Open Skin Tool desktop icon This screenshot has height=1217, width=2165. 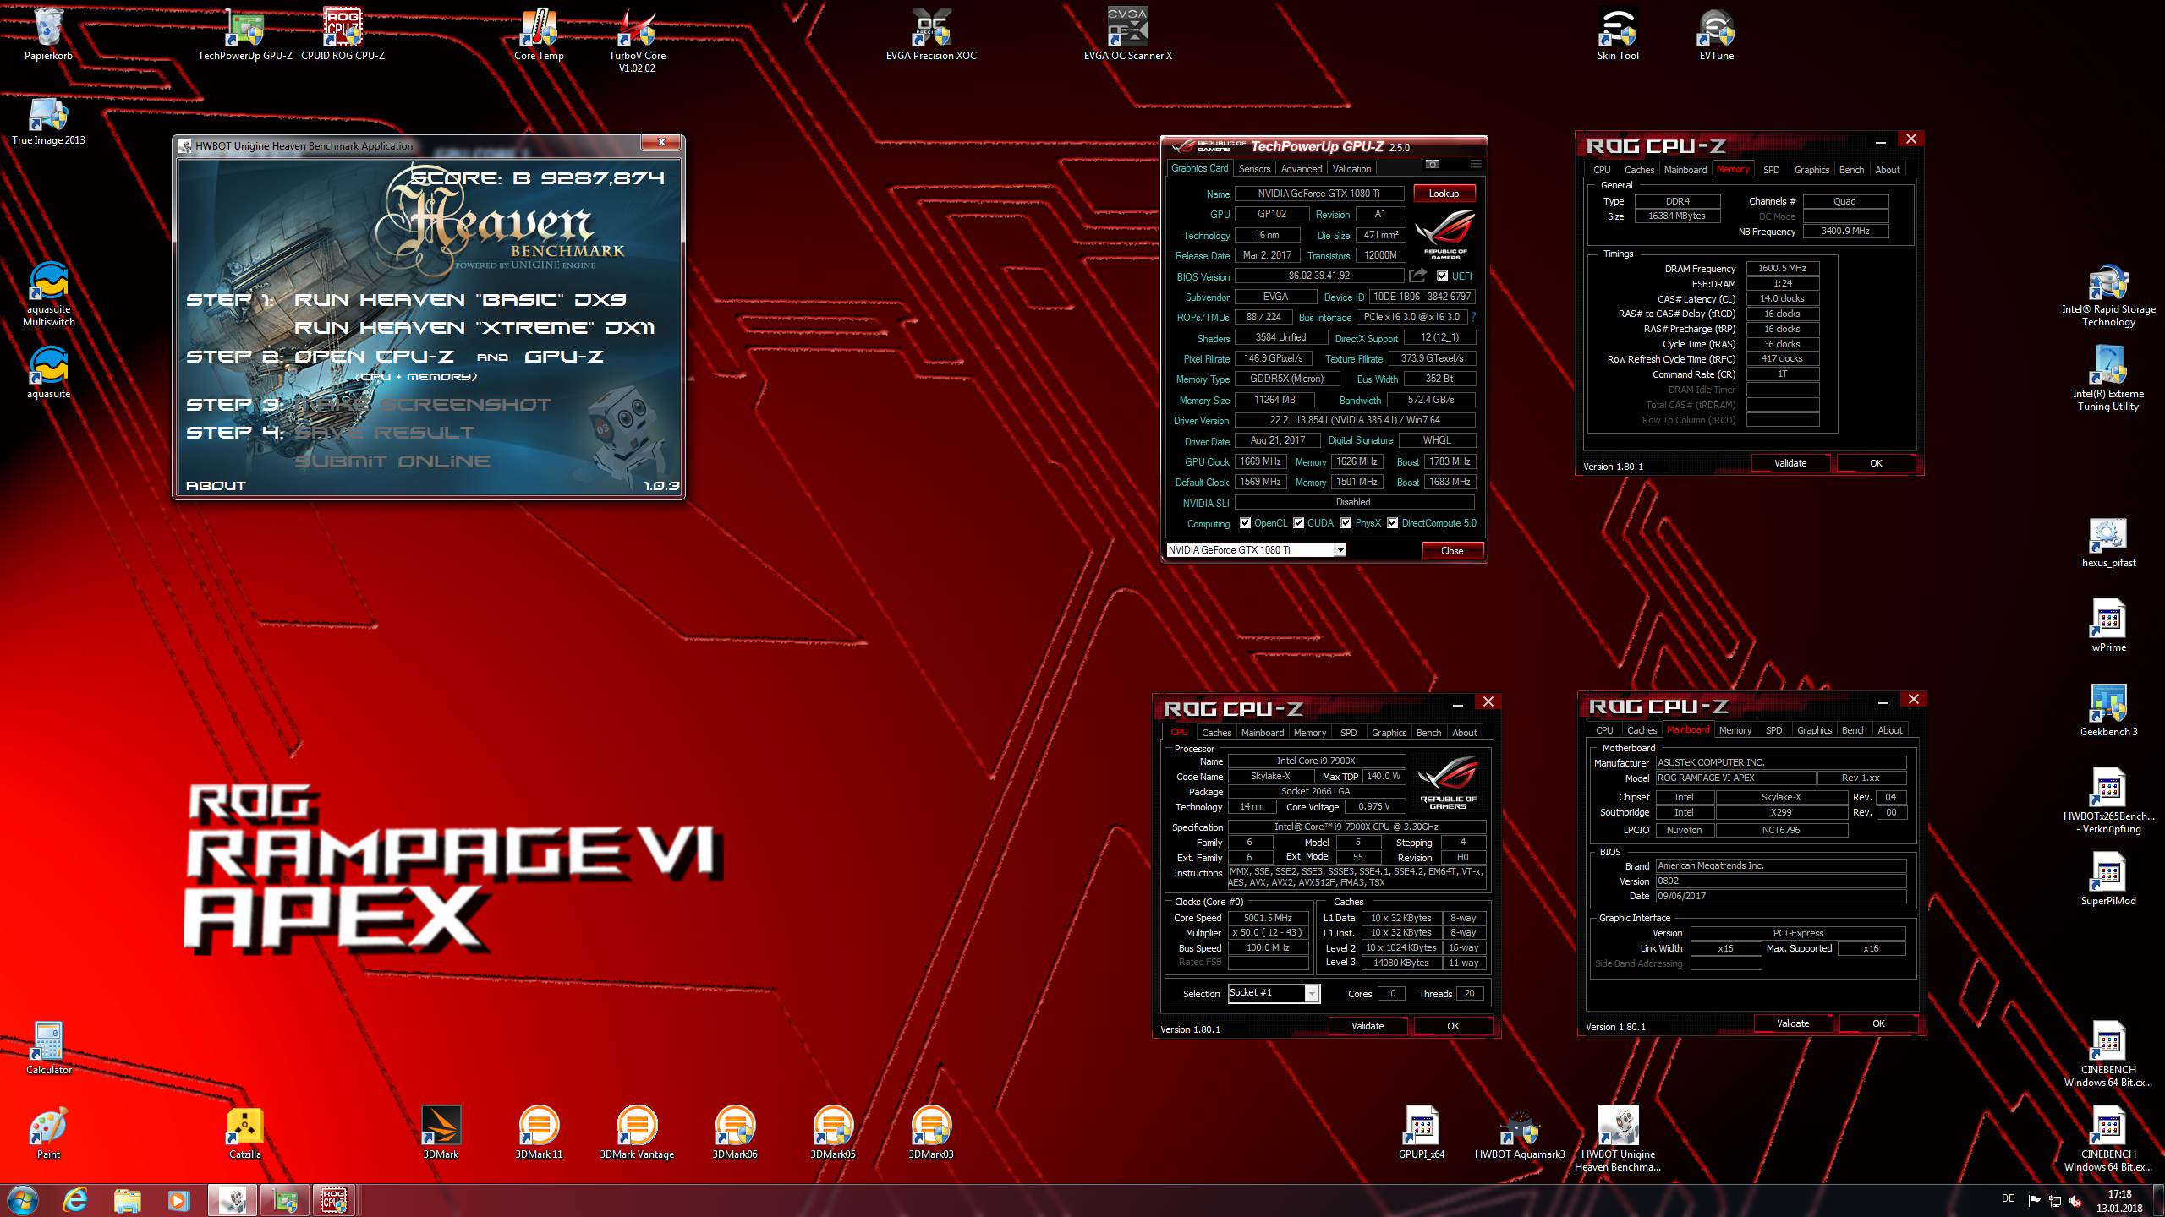pos(1618,35)
